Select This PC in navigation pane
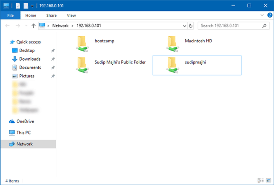Viewport: 274px width, 185px height. (x=24, y=133)
